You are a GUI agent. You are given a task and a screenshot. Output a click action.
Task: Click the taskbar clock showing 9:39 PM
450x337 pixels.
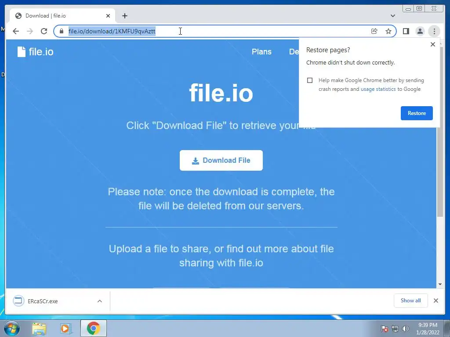point(428,329)
